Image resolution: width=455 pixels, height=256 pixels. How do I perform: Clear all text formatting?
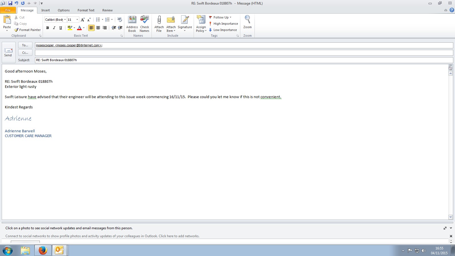coord(120,20)
